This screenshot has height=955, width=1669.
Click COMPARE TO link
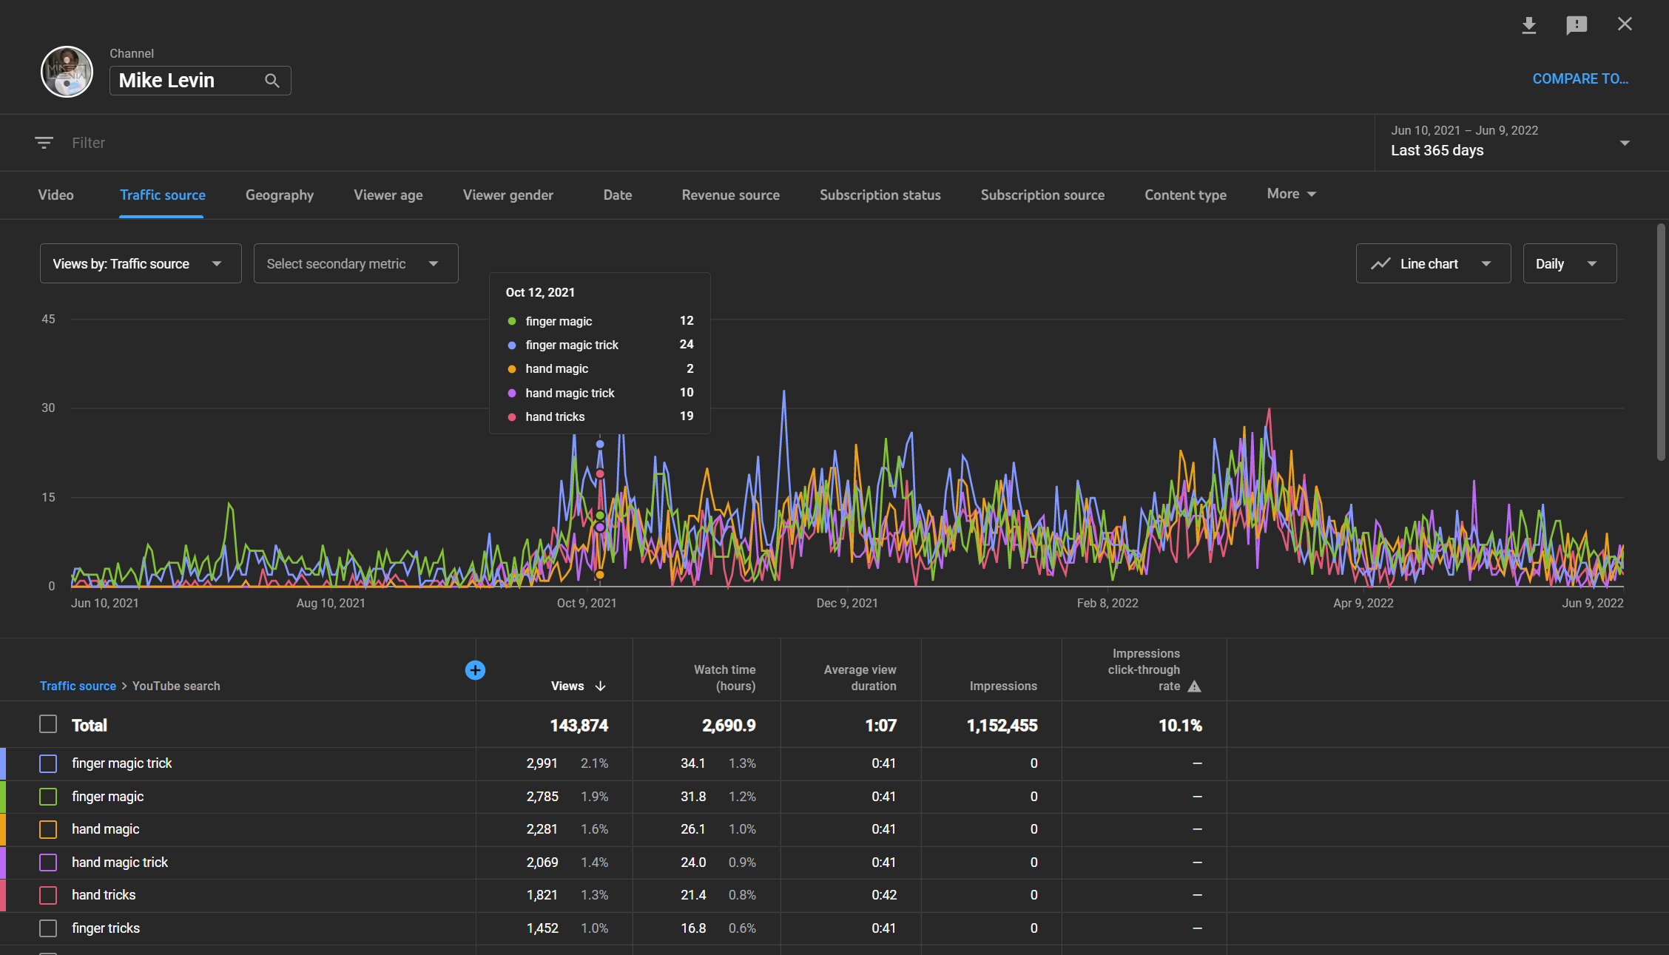pyautogui.click(x=1580, y=78)
